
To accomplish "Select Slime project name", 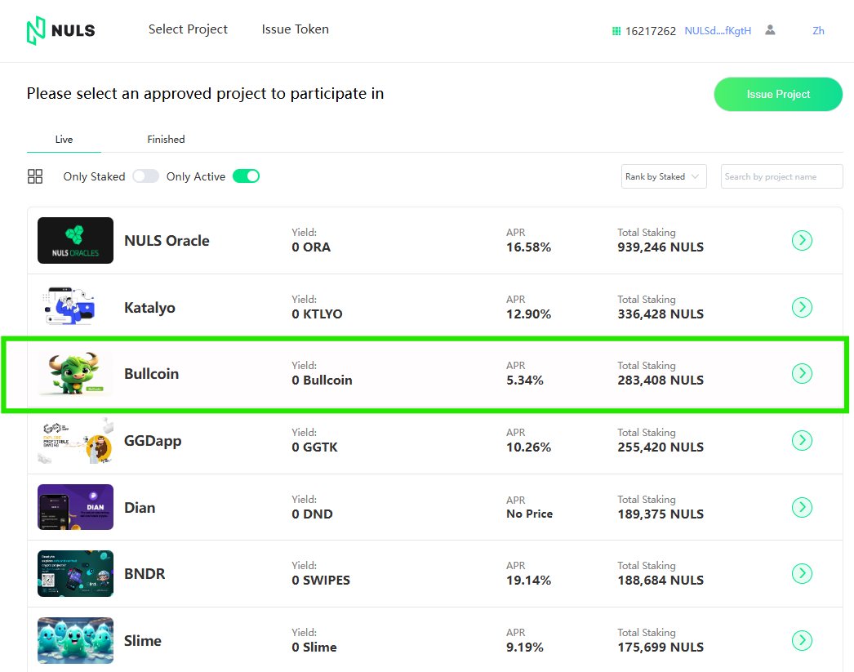I will click(x=143, y=640).
